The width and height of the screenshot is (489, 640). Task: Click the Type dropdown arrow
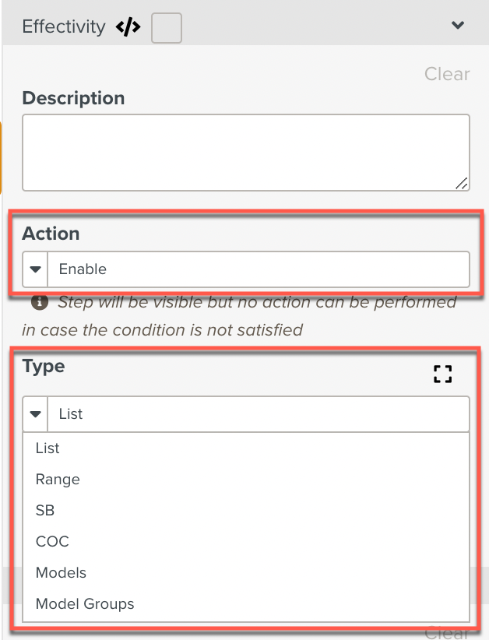click(36, 414)
